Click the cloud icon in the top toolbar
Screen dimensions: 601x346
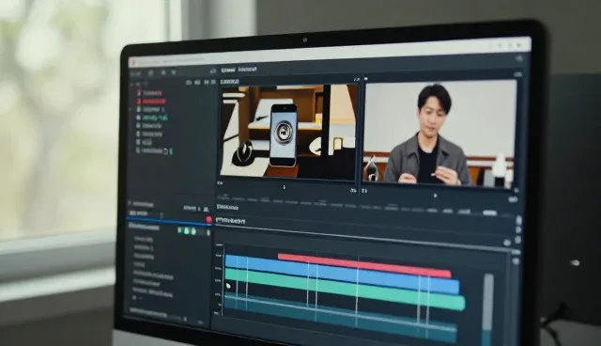[x=213, y=71]
